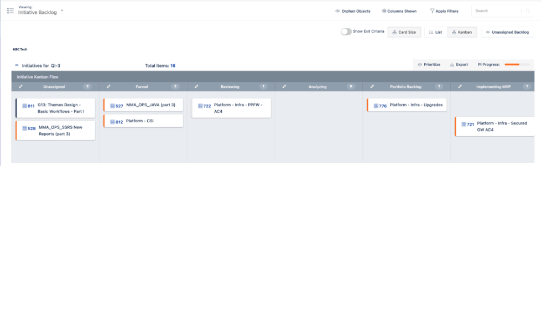Click the search magnifier icon
This screenshot has width=552, height=311.
528,11
